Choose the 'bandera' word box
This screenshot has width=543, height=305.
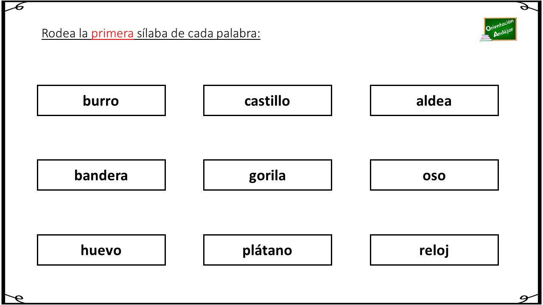[x=101, y=175]
